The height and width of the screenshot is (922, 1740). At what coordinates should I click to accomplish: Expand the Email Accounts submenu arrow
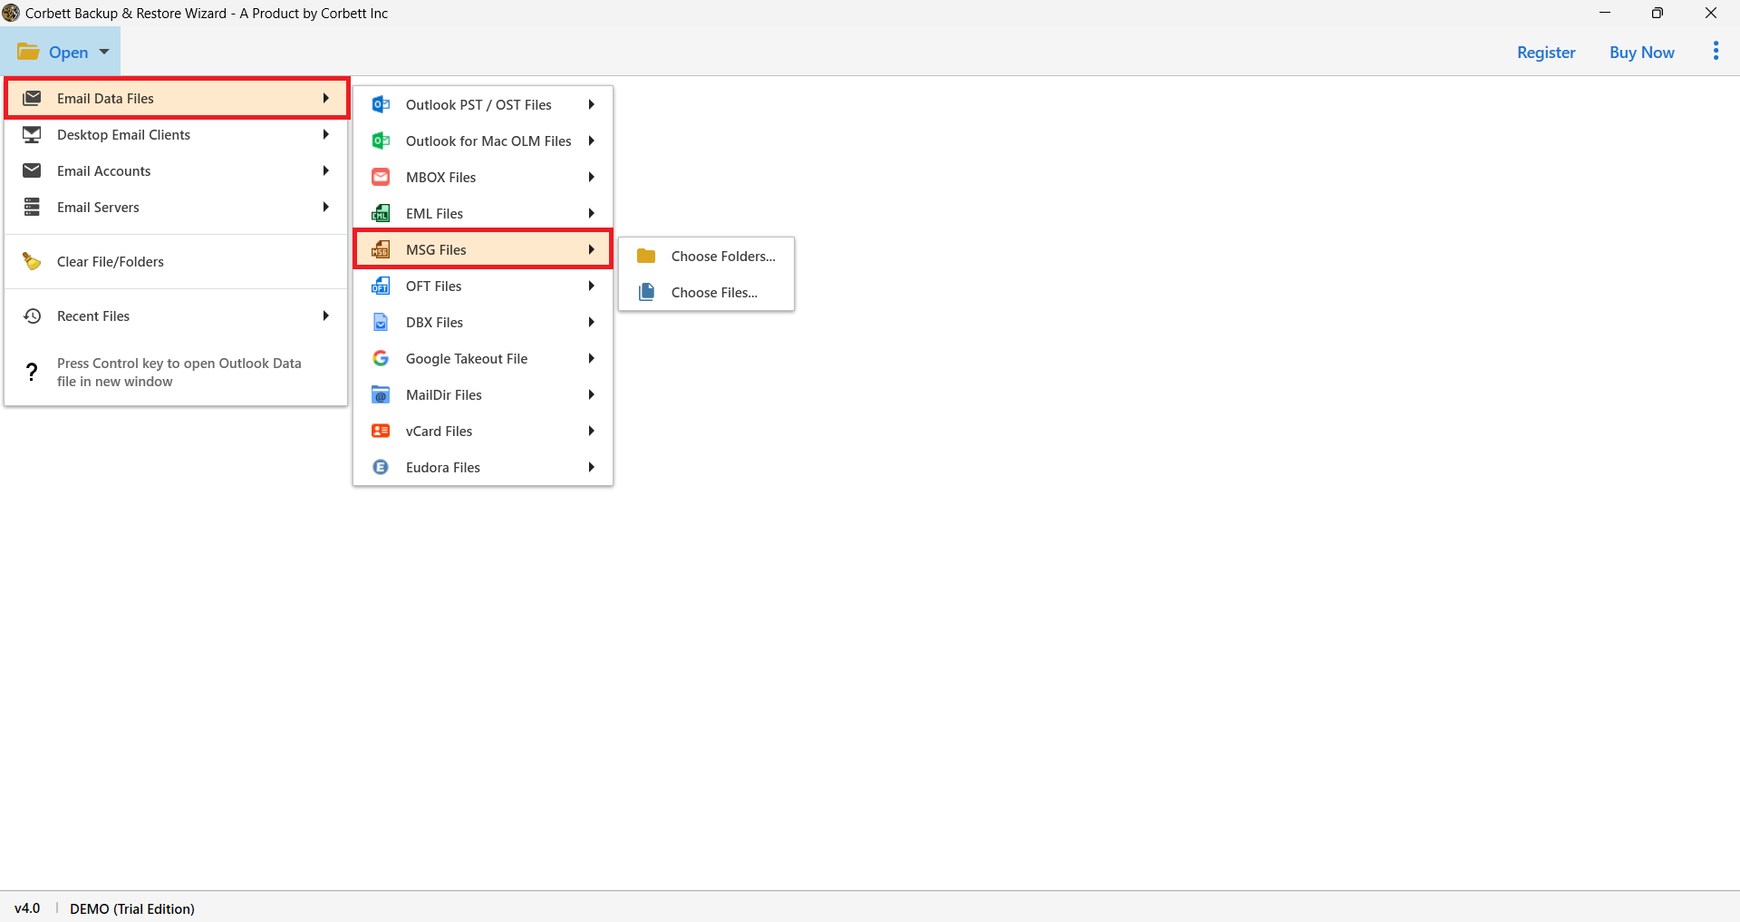pyautogui.click(x=325, y=170)
